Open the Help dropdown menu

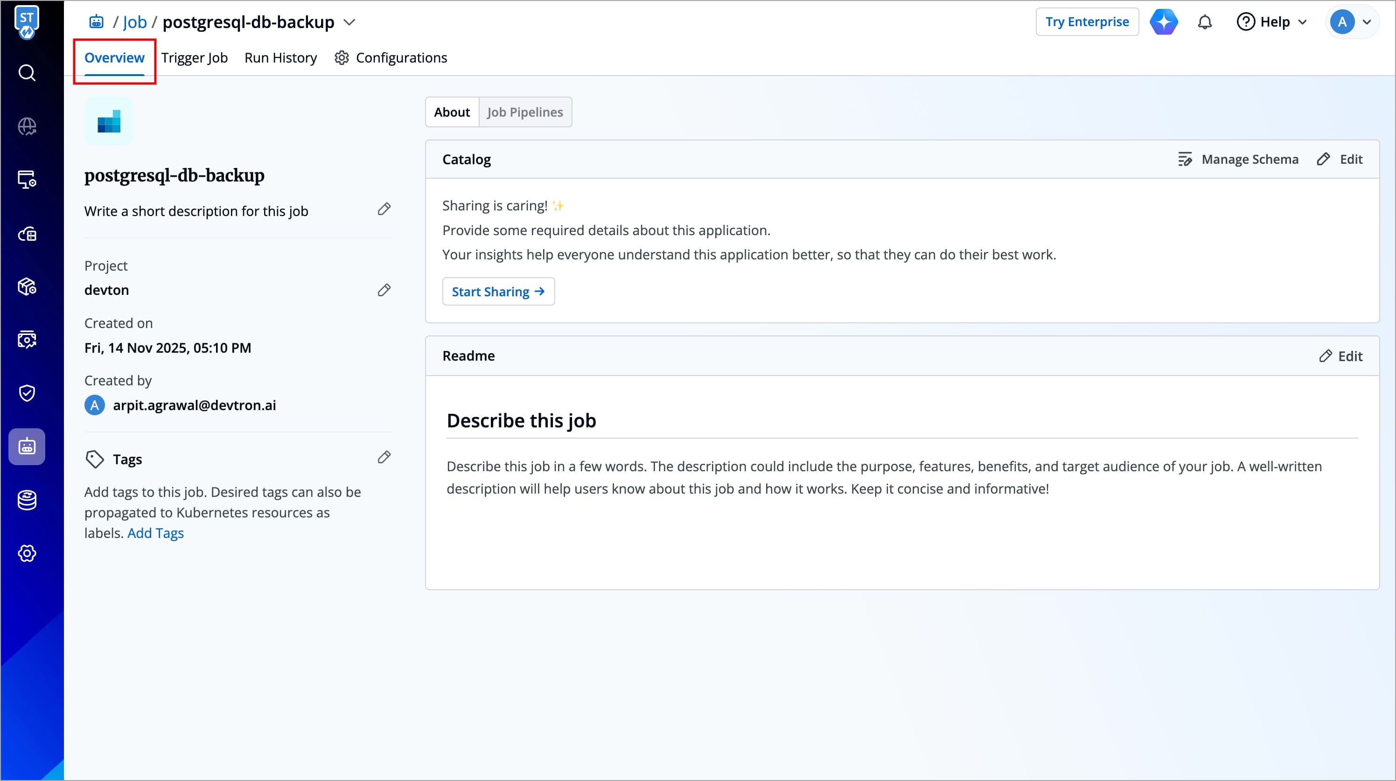pyautogui.click(x=1271, y=22)
